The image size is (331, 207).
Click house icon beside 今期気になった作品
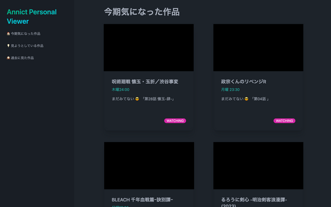(x=8, y=34)
